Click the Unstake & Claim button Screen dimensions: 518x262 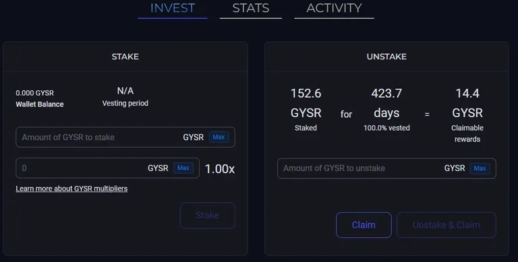click(x=447, y=225)
